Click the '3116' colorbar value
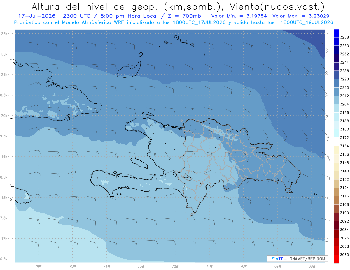The width and height of the screenshot is (350, 270). point(344,196)
